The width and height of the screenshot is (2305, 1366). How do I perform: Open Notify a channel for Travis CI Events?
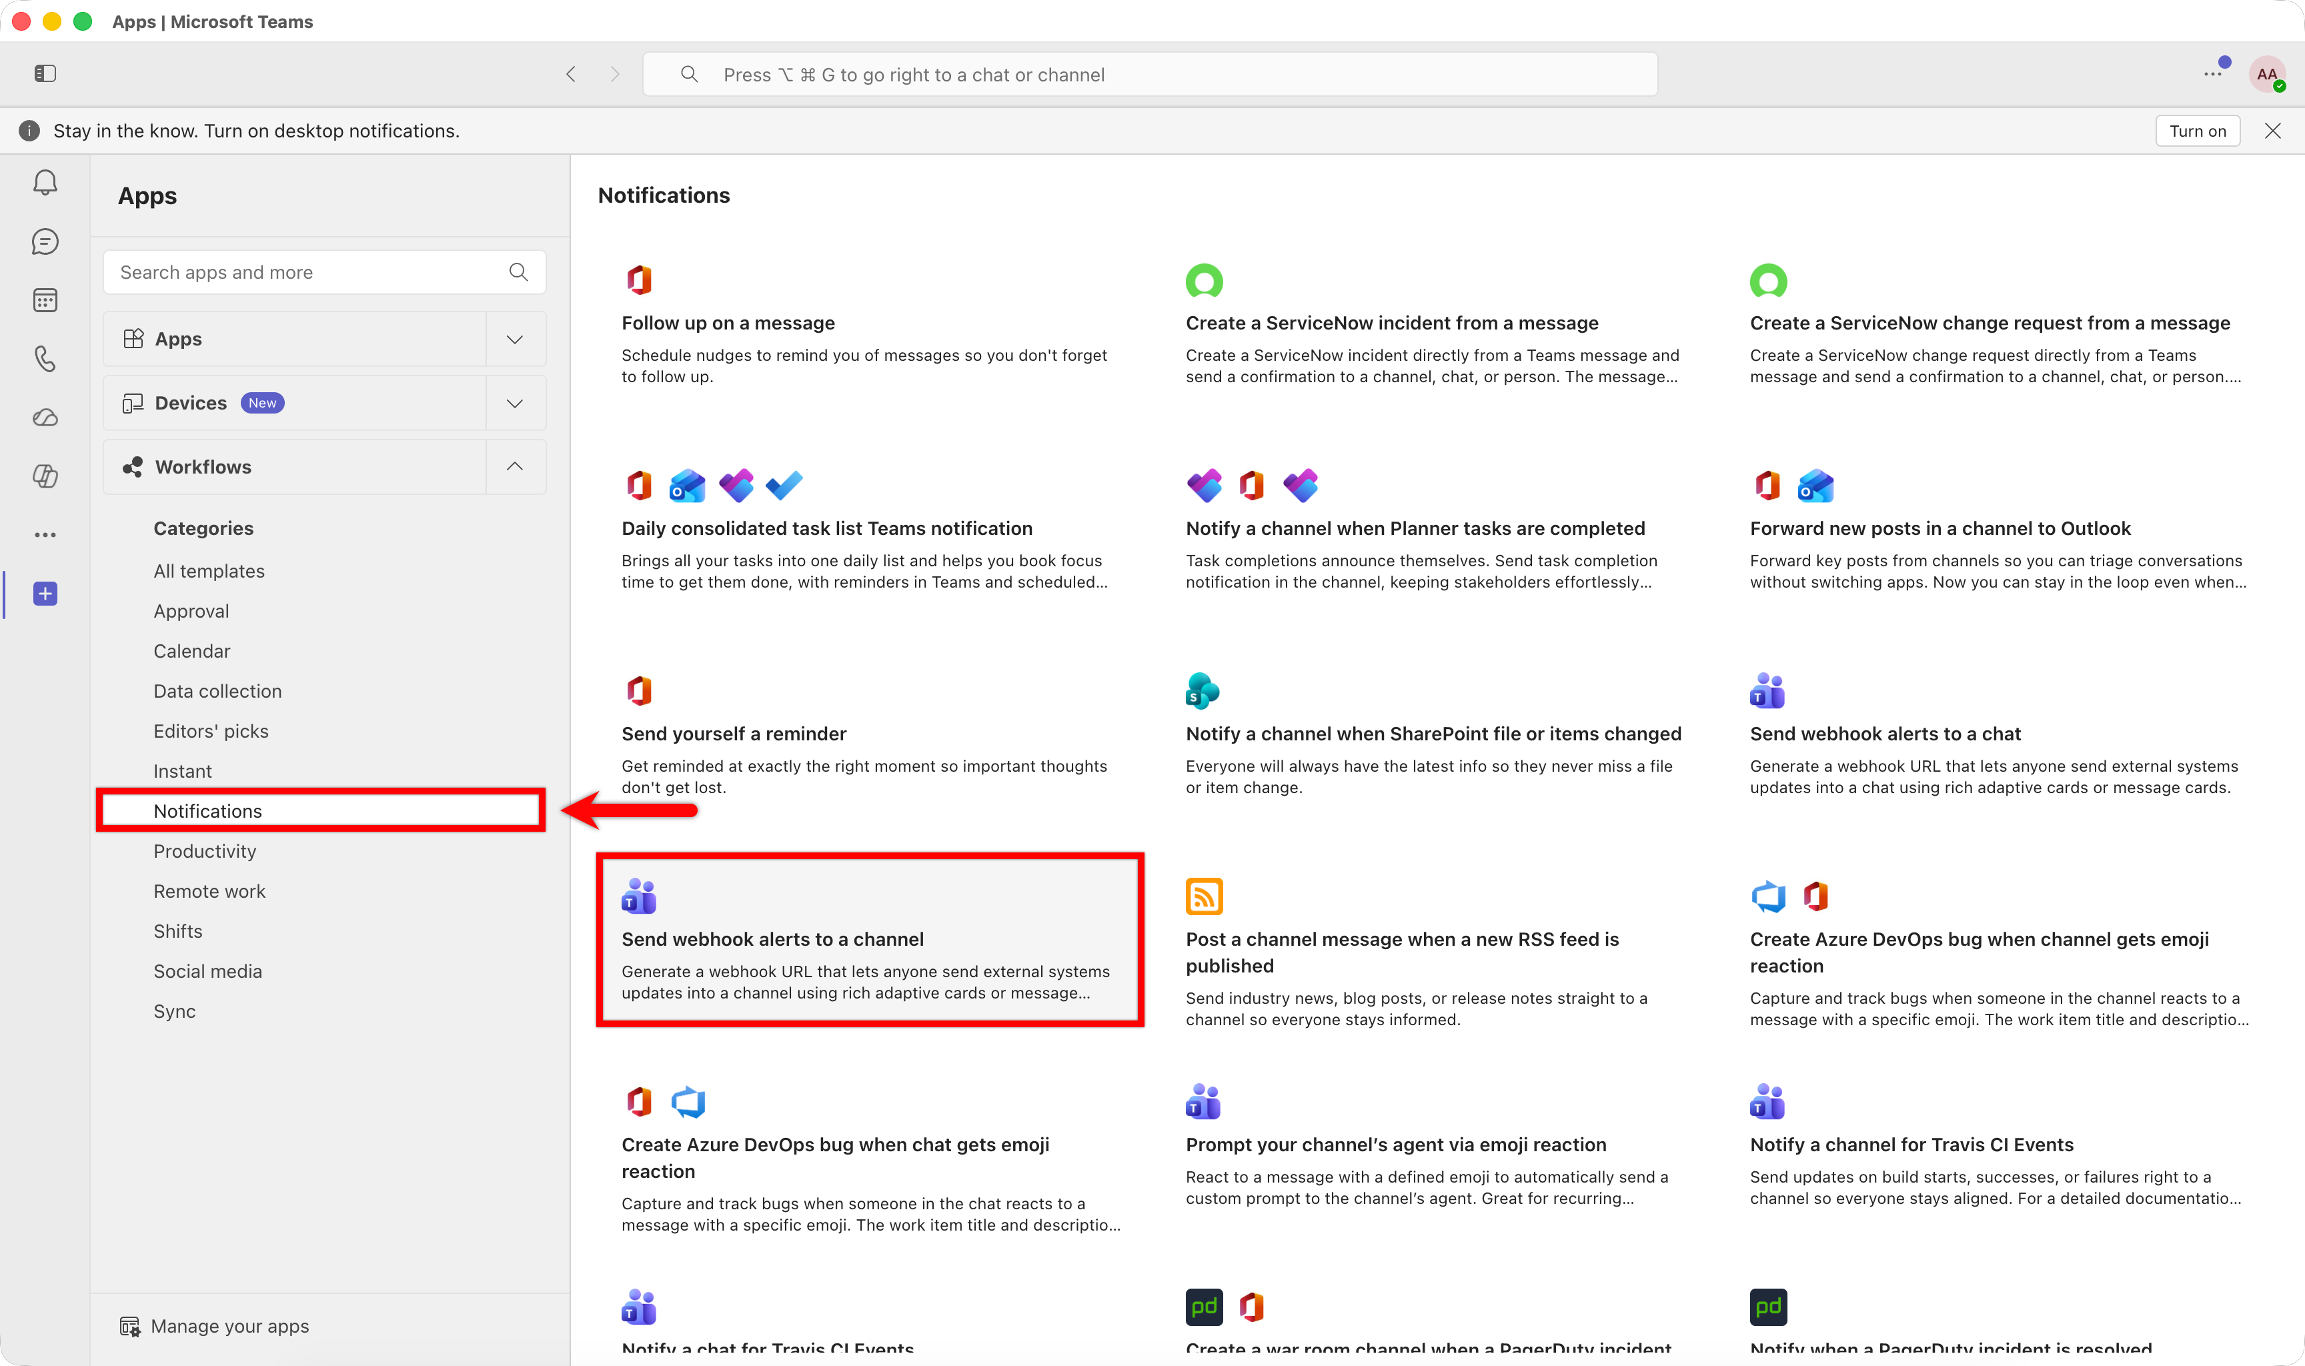[x=1999, y=1145]
